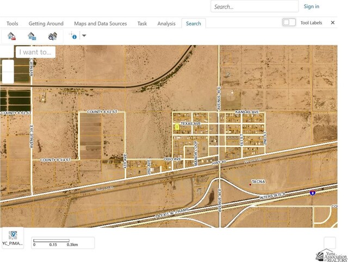
Task: Click the COUNTY 8 3/4 ST label
Action: click(55, 160)
